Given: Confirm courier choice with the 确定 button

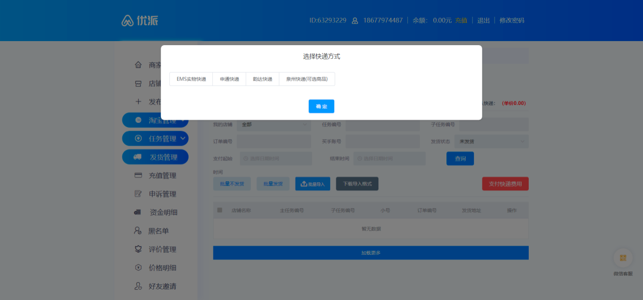Looking at the screenshot, I should point(321,106).
